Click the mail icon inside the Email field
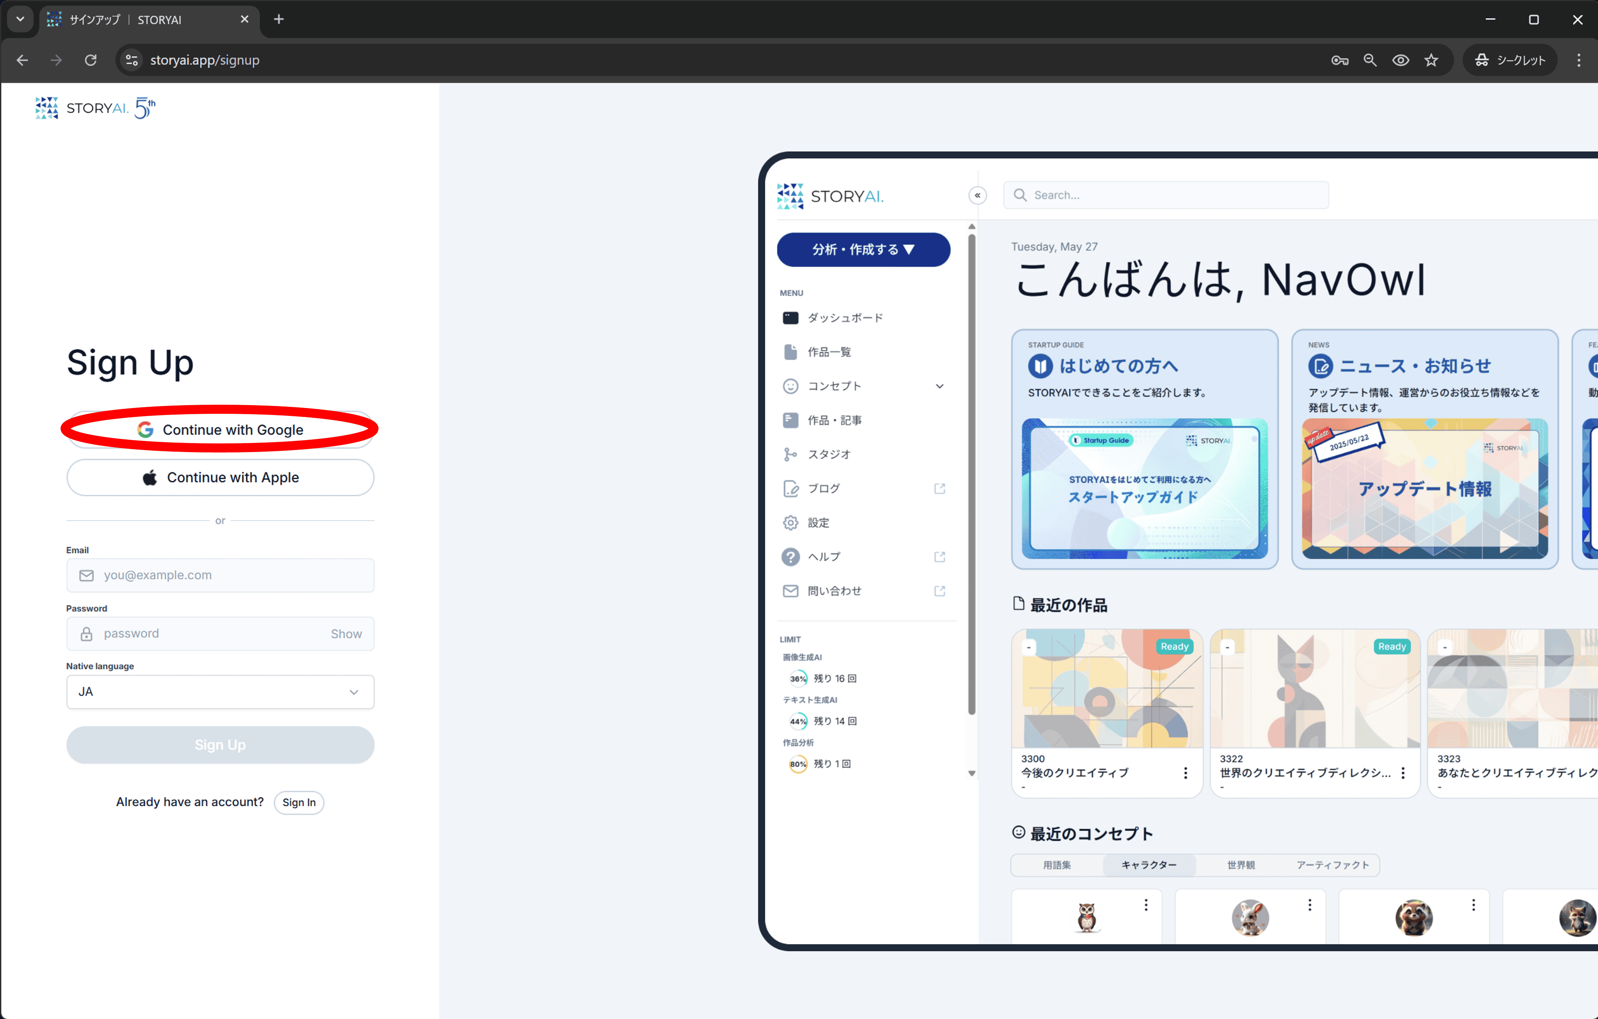Viewport: 1598px width, 1019px height. [x=86, y=576]
